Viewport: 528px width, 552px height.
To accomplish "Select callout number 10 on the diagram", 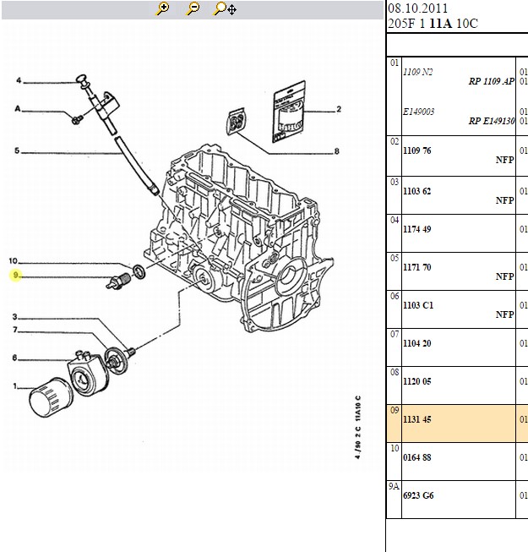I will (13, 261).
